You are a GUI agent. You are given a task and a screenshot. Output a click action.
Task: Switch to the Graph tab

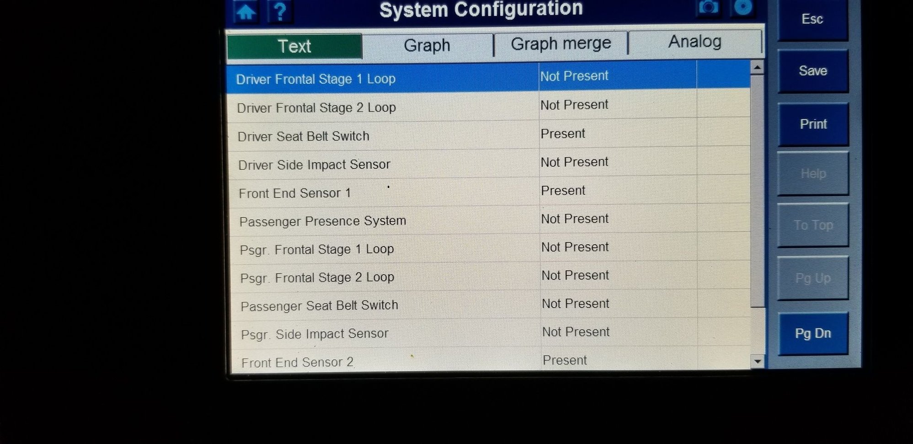point(427,45)
